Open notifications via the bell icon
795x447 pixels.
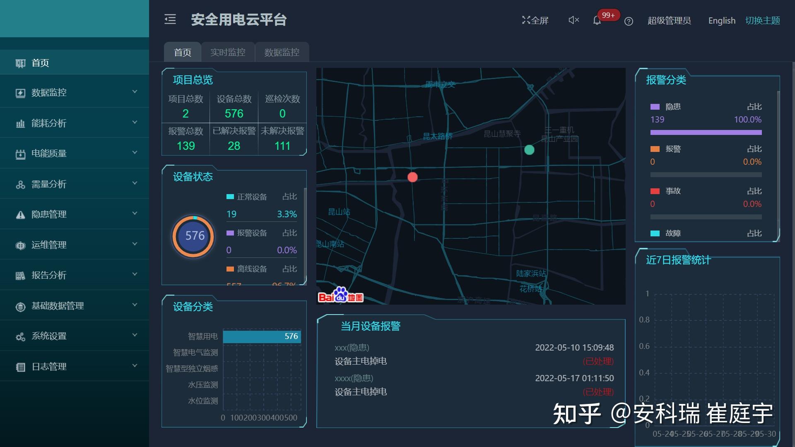(597, 20)
